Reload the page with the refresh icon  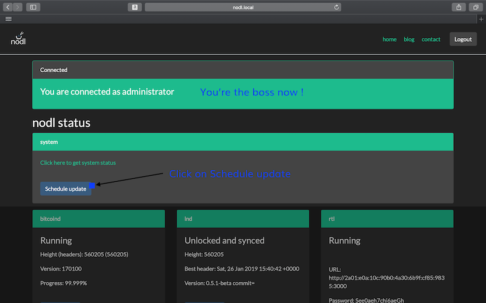(x=337, y=7)
